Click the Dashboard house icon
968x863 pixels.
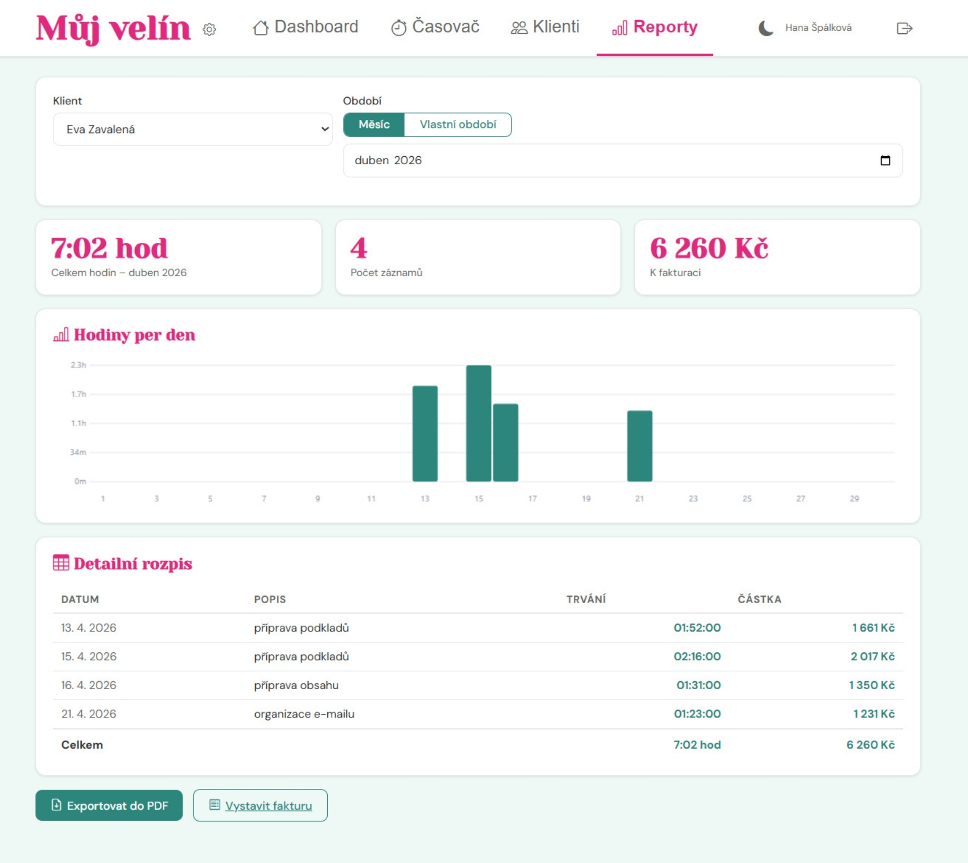point(260,28)
